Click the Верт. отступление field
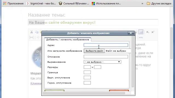Screen dimensions: 175x98 point(87,78)
